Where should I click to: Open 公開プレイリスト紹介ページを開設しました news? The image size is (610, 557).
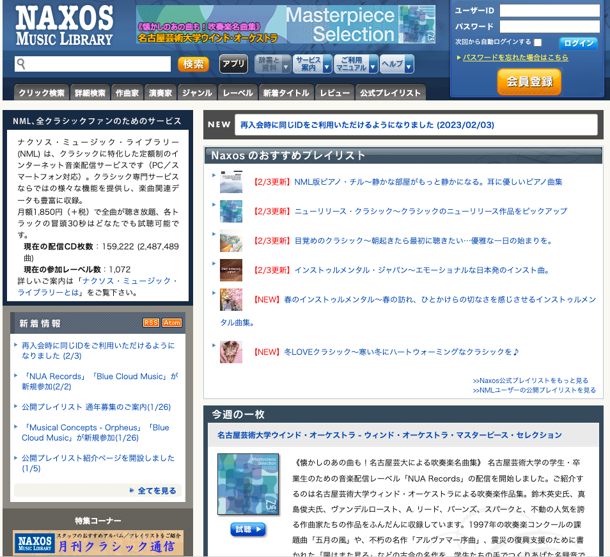point(98,463)
